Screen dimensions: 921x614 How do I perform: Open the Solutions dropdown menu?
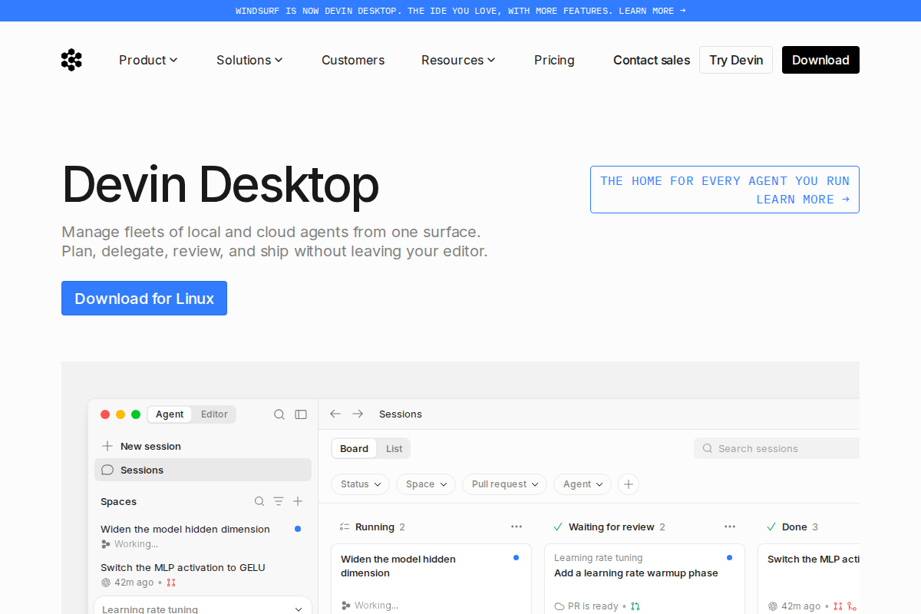(x=249, y=60)
